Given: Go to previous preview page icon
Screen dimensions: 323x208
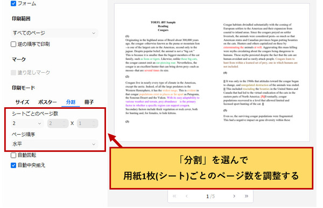Looking at the screenshot, I should [187, 196].
